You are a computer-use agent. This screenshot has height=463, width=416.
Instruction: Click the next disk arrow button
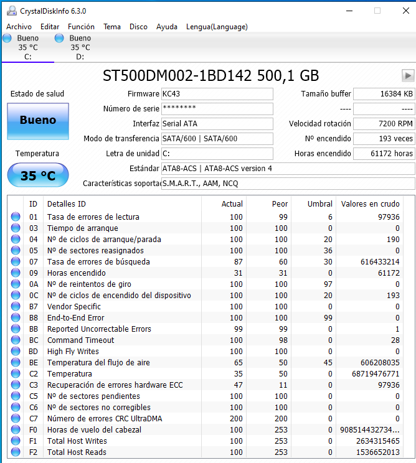point(408,75)
